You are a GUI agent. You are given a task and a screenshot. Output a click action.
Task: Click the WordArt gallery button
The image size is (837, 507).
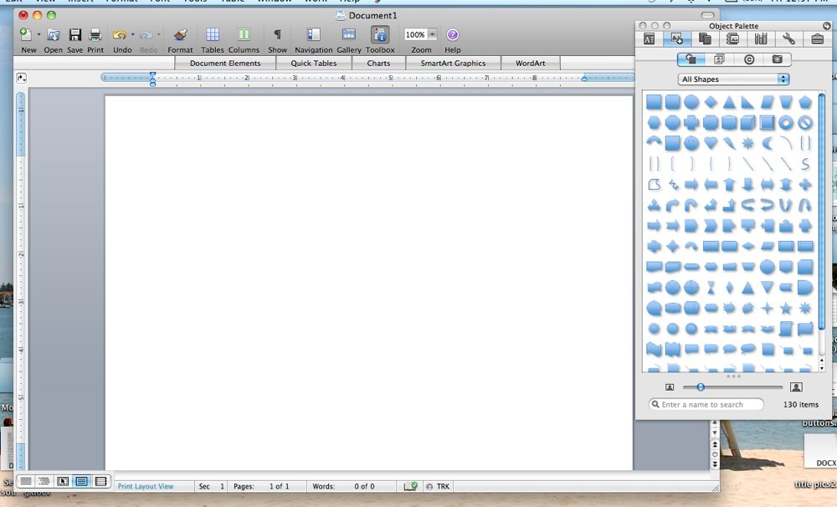pos(531,63)
